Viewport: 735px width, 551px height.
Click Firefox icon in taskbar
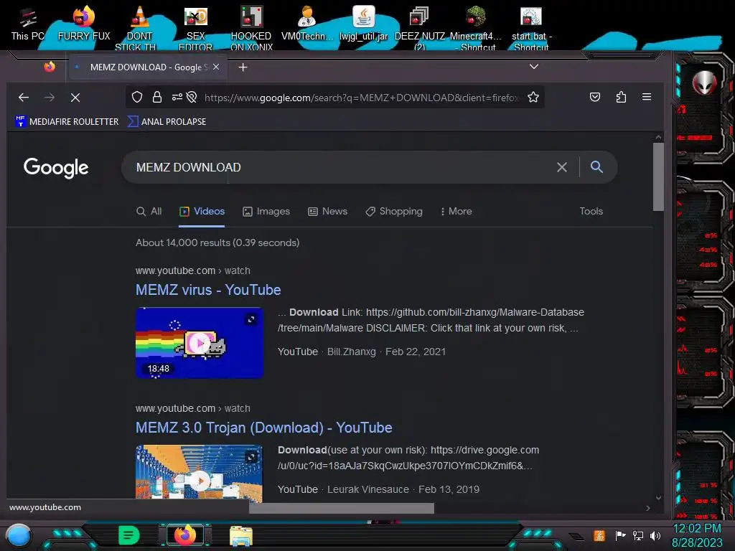[185, 535]
